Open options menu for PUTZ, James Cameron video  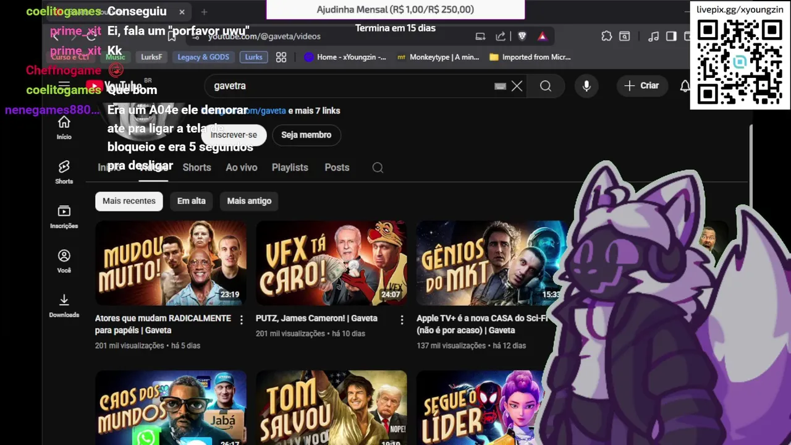pyautogui.click(x=402, y=320)
